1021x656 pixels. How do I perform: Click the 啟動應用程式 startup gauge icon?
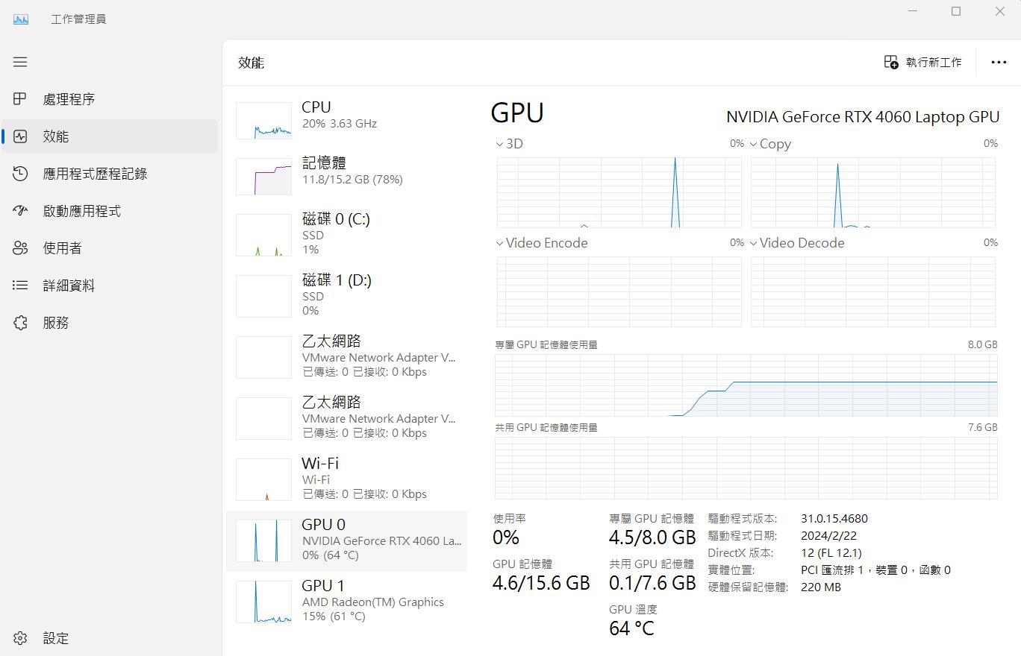point(20,211)
